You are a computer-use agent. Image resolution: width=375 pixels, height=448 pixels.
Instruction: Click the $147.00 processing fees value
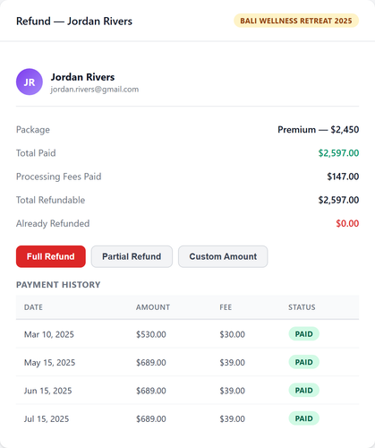[x=343, y=177]
